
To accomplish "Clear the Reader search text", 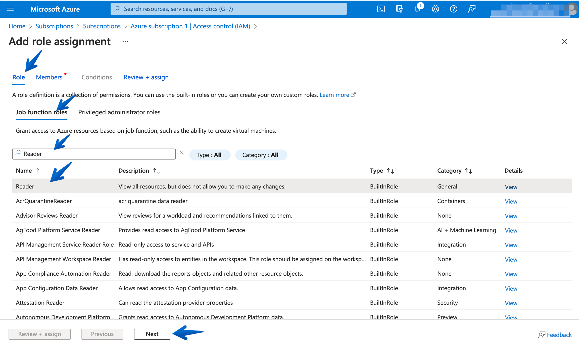I will click(x=182, y=153).
